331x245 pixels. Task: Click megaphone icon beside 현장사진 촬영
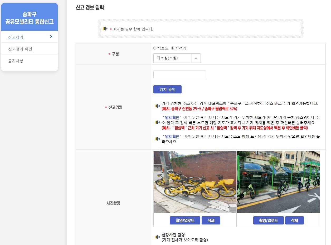click(158, 237)
